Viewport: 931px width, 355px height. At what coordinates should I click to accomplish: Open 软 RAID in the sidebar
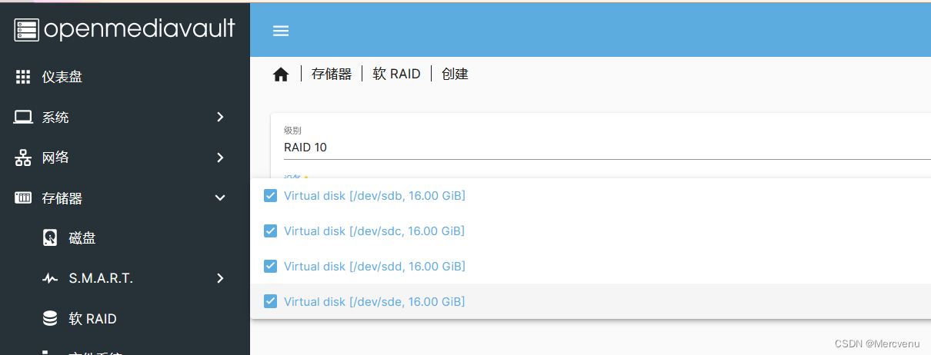coord(92,319)
